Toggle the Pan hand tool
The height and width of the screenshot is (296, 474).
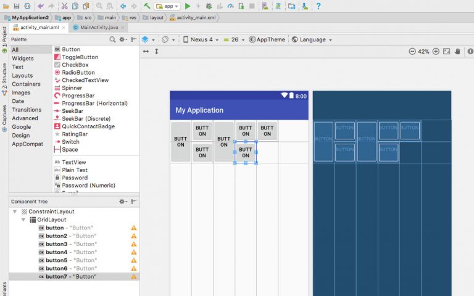(457, 51)
